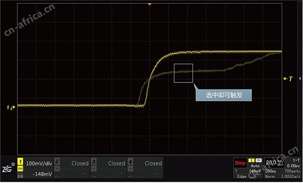Open the 20.0 ns/div timebase setting

(x=275, y=163)
